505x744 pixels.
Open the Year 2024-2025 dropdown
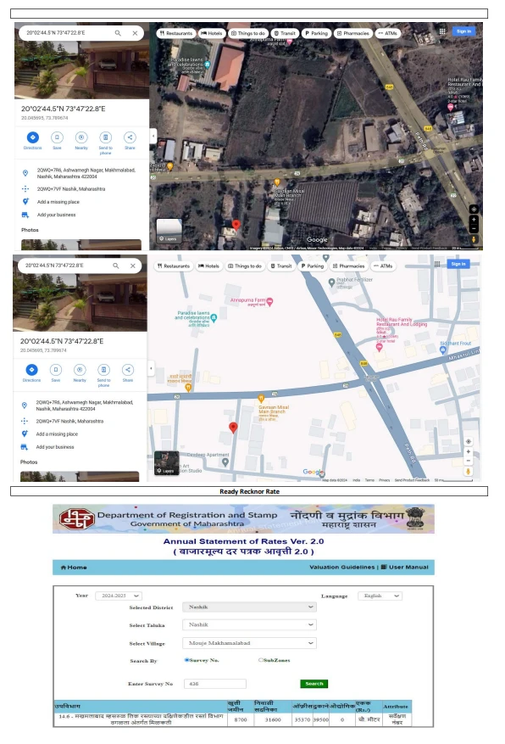(x=119, y=596)
